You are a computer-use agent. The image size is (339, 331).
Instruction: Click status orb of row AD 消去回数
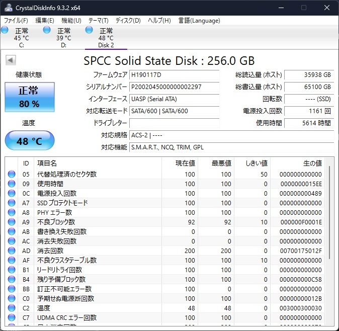(12, 251)
